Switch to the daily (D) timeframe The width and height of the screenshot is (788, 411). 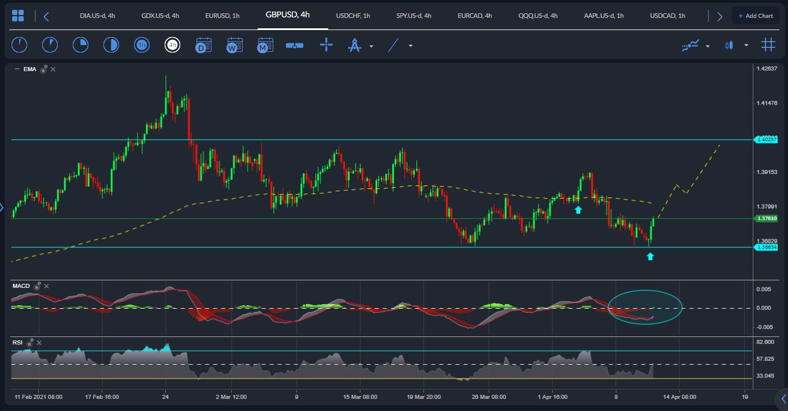203,45
